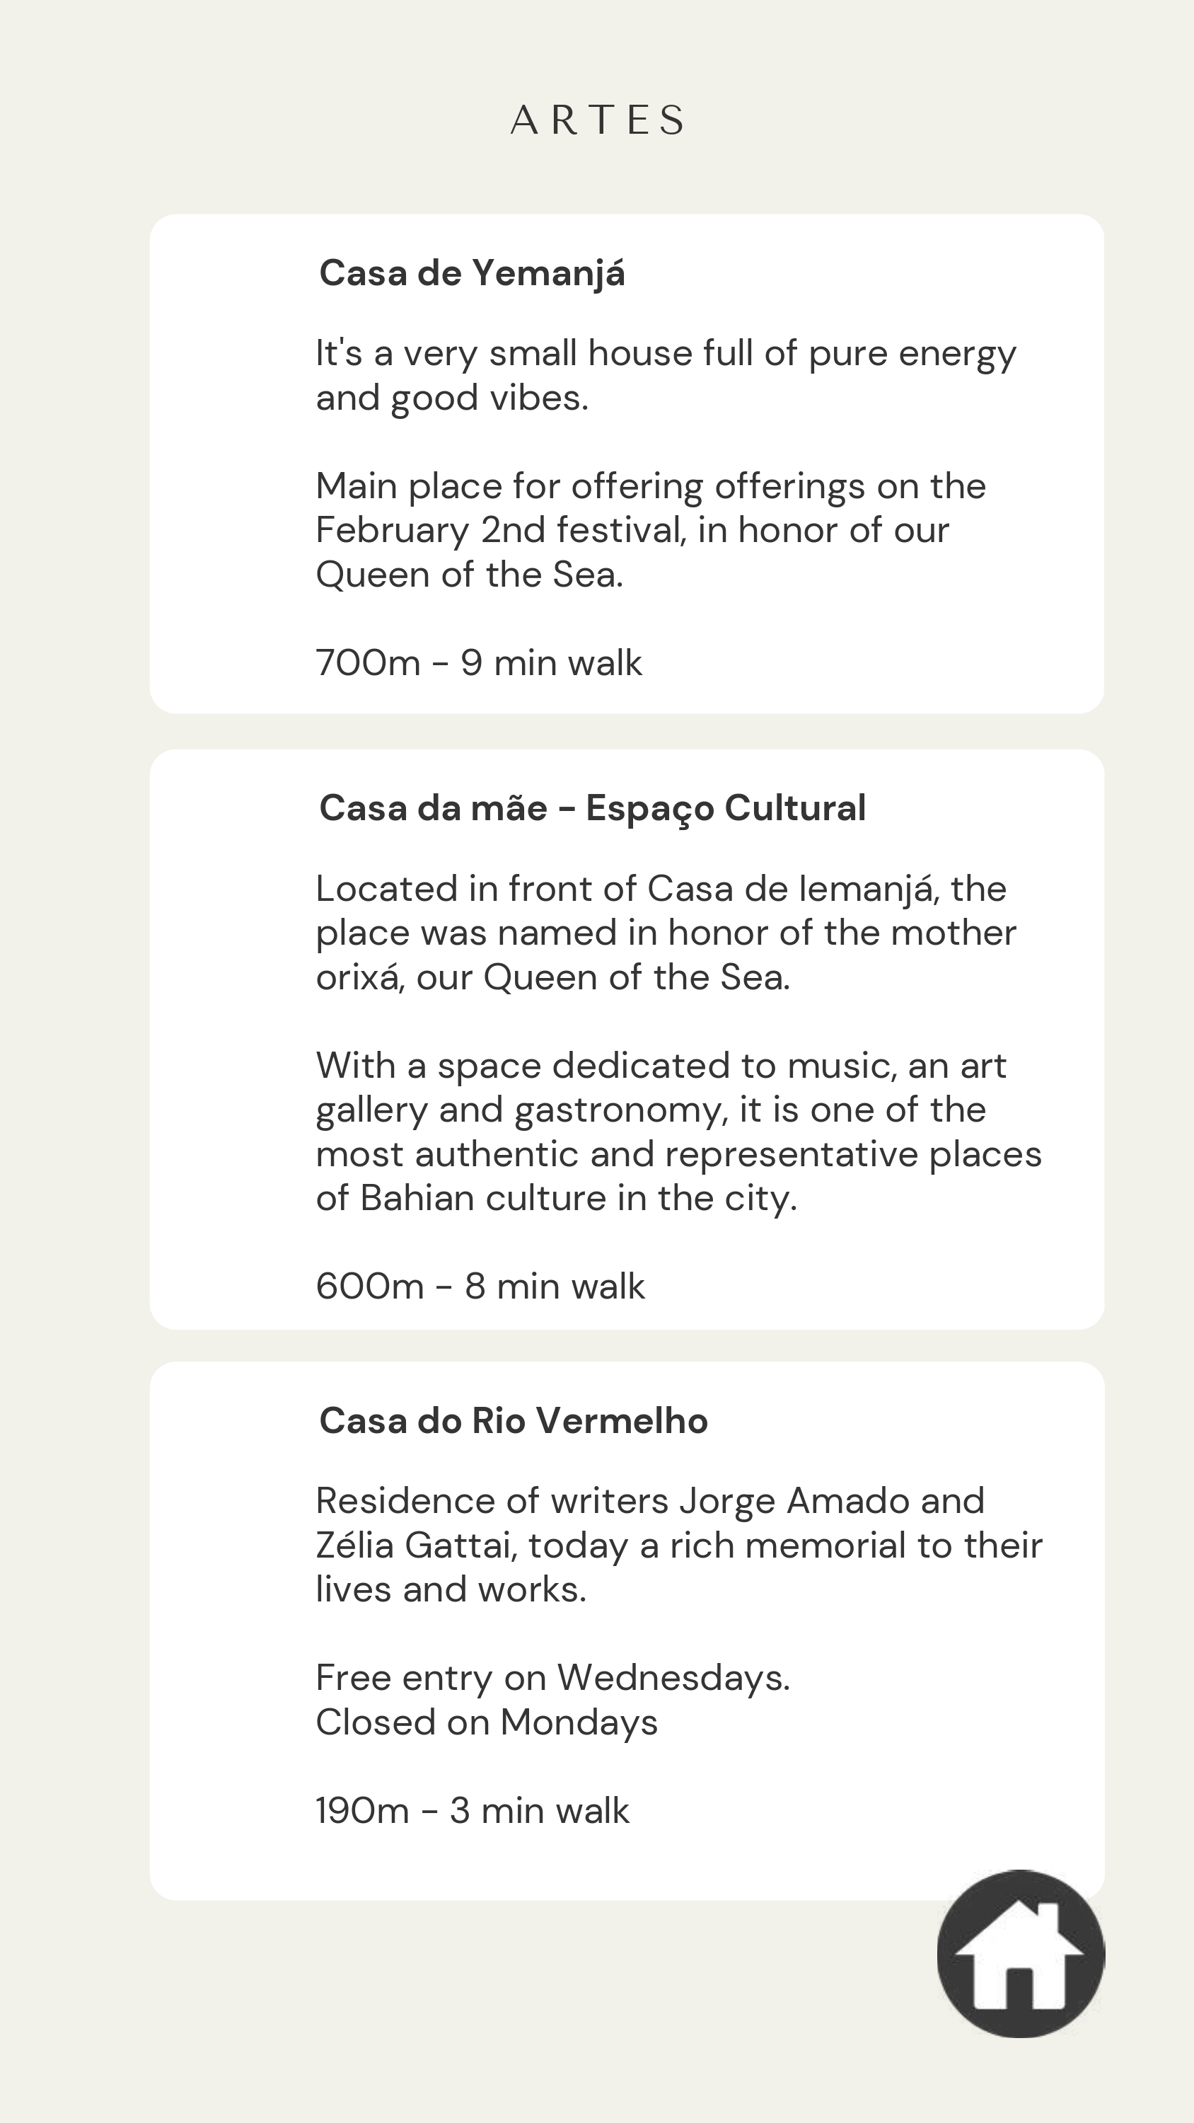Select the 'Free entry on Wednesdays' line
1194x2123 pixels.
(x=553, y=1678)
